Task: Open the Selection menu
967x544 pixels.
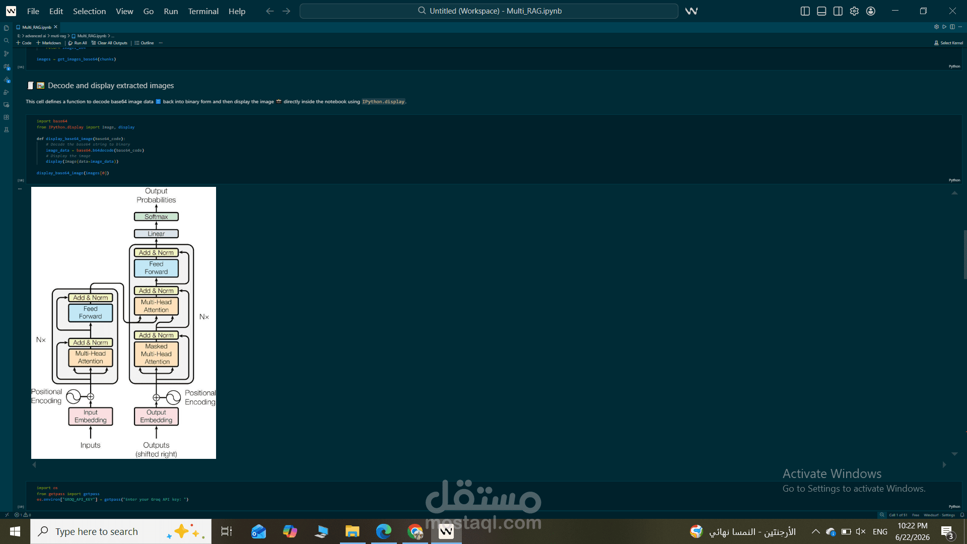Action: pyautogui.click(x=89, y=11)
